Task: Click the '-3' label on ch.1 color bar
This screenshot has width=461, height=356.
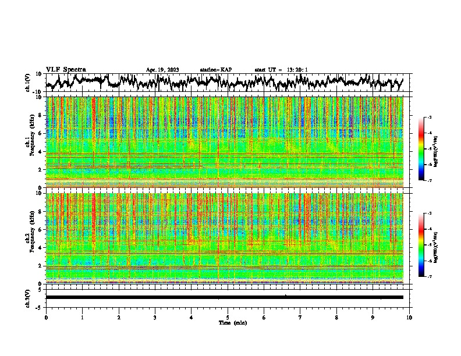Action: [x=429, y=117]
